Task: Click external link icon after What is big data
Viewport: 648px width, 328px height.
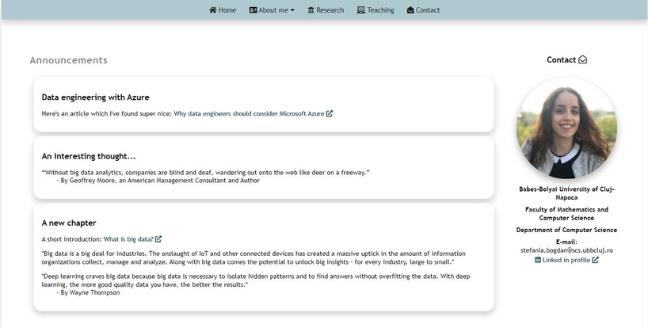Action: point(158,239)
